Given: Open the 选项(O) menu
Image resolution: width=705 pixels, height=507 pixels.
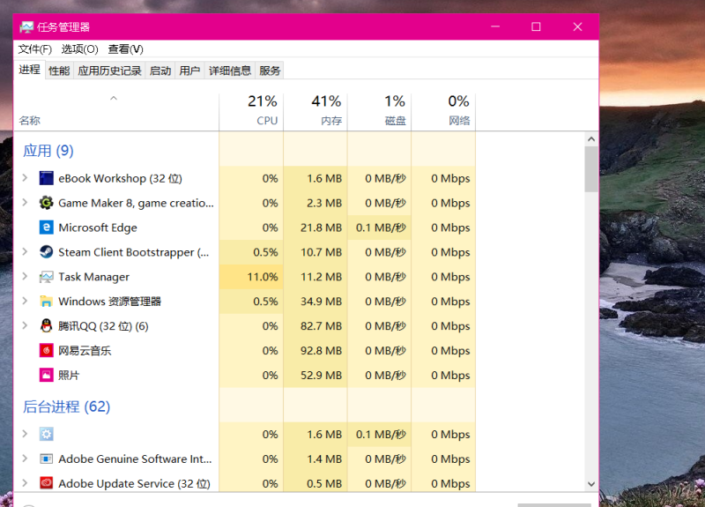Looking at the screenshot, I should (79, 49).
